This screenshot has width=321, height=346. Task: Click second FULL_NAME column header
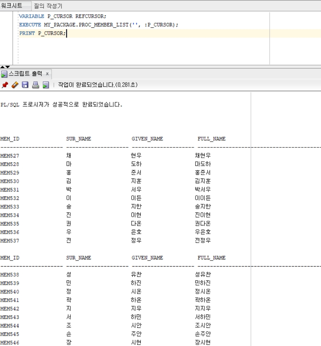(212, 258)
